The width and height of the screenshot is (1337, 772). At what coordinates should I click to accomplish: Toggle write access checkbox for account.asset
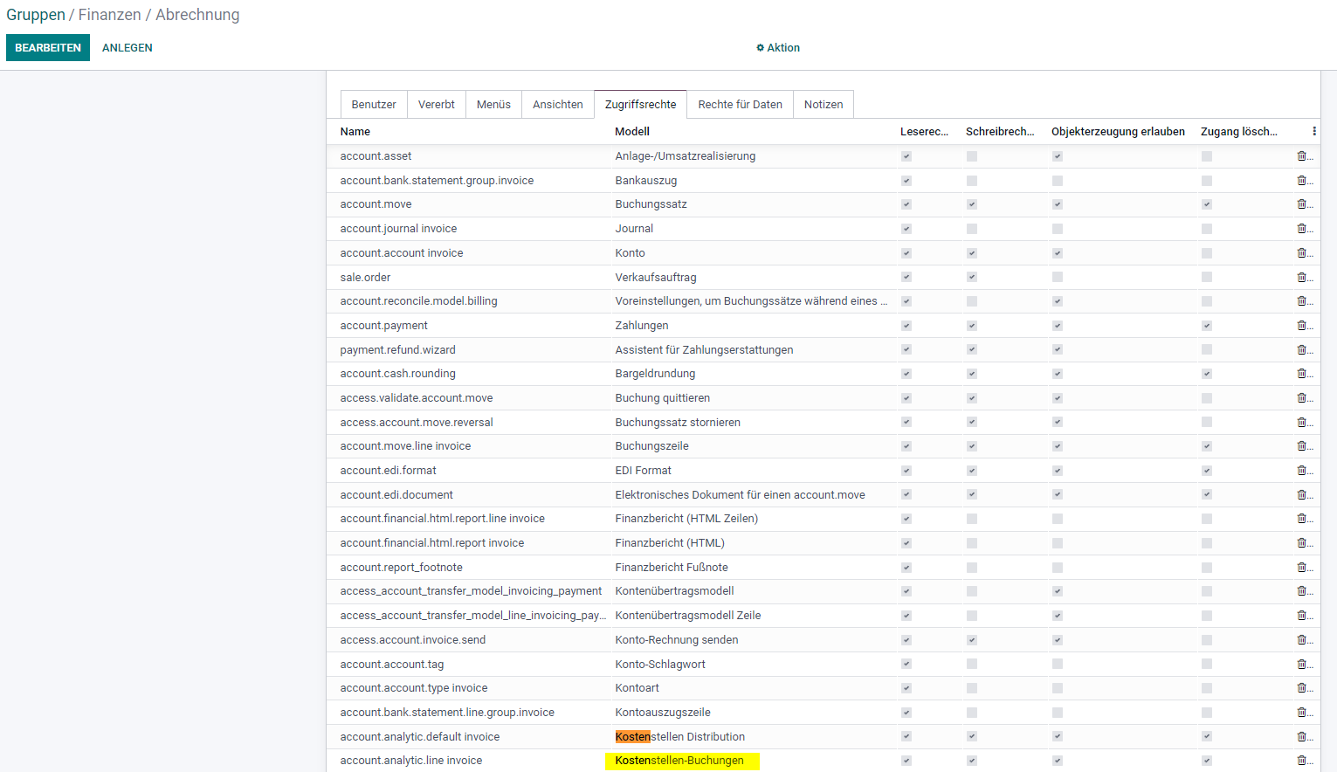[x=972, y=156]
